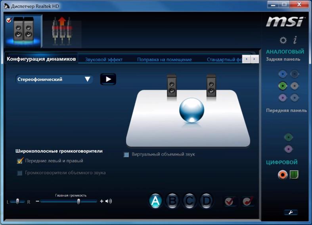This screenshot has height=225, width=312.
Task: Switch to 'Стандартный формат' tab
Action: point(224,60)
